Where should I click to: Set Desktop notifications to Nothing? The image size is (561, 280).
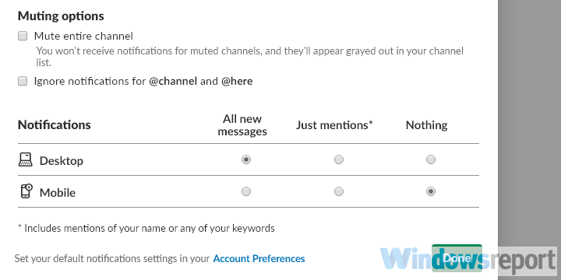[431, 159]
